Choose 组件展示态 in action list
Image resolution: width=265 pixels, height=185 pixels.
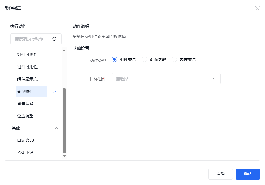point(27,79)
